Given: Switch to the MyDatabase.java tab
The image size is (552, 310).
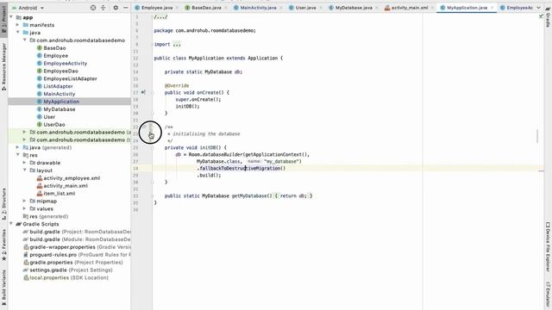Looking at the screenshot, I should [x=354, y=8].
